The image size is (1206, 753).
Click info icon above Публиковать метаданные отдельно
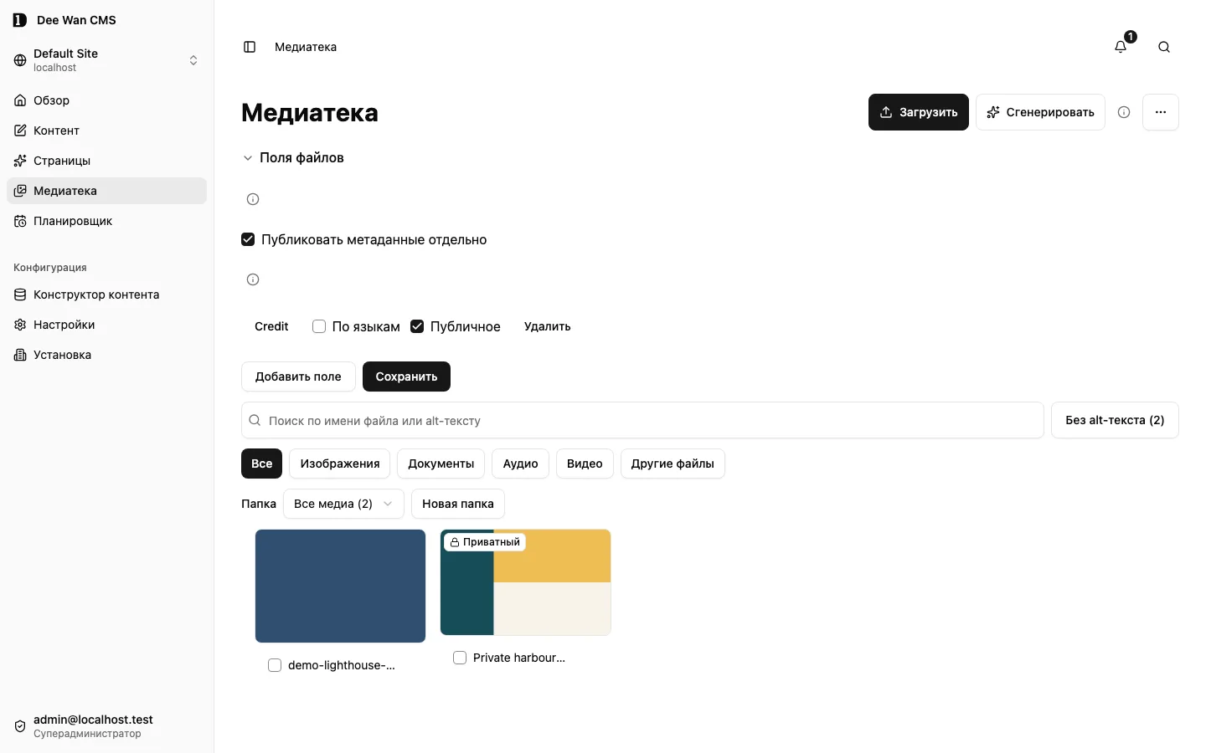tap(253, 199)
